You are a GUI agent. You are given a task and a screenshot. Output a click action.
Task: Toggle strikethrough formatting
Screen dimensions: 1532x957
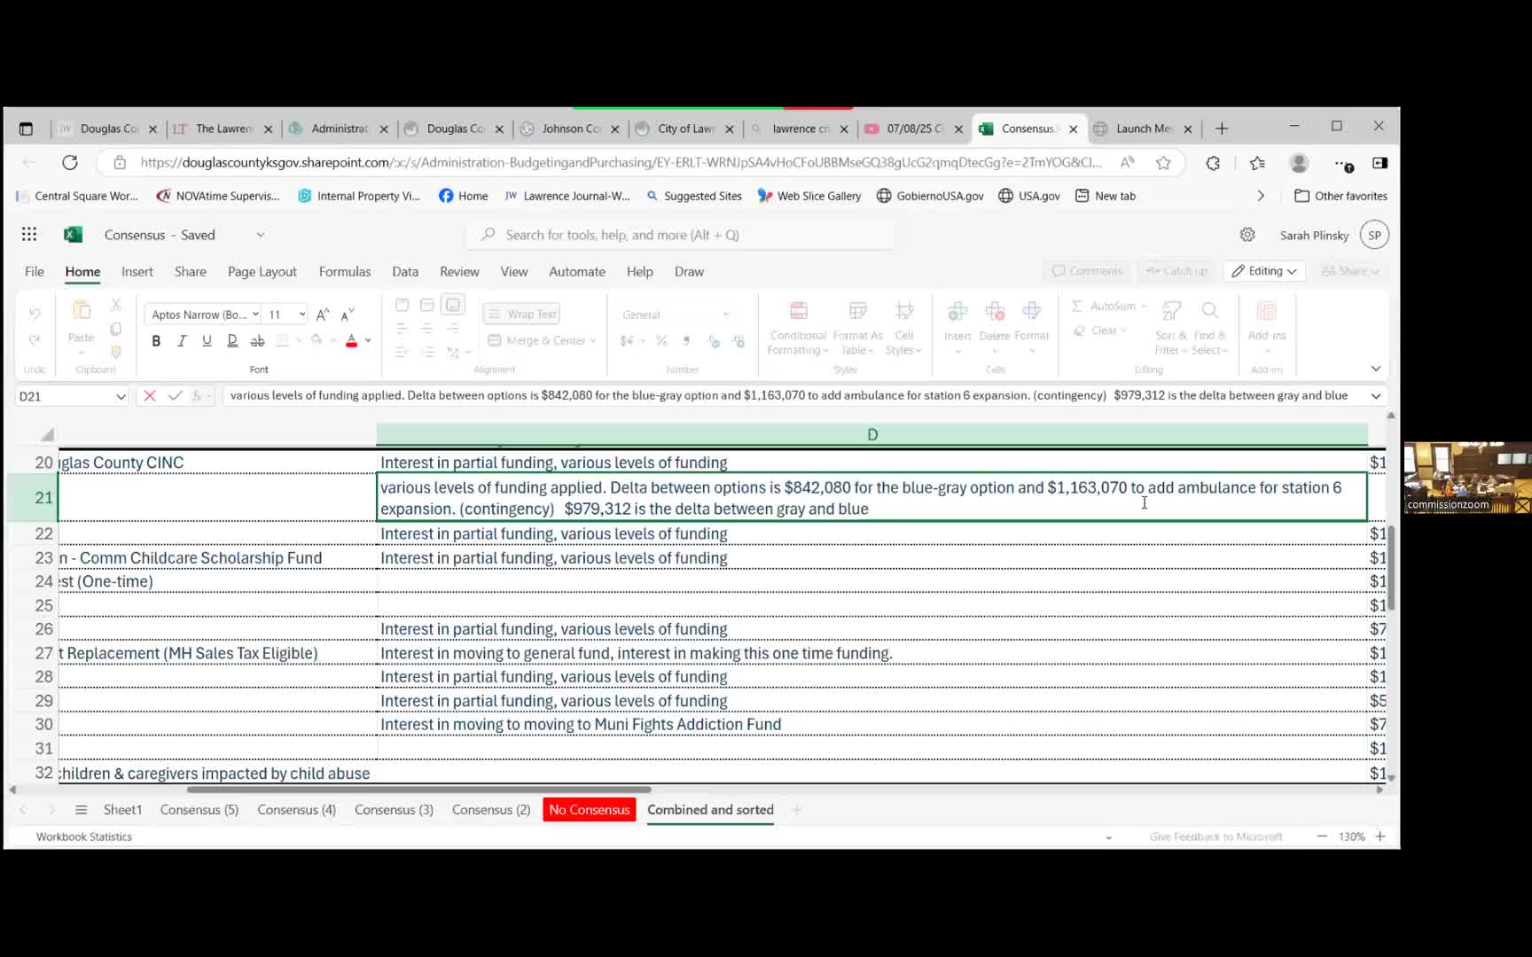click(x=257, y=341)
